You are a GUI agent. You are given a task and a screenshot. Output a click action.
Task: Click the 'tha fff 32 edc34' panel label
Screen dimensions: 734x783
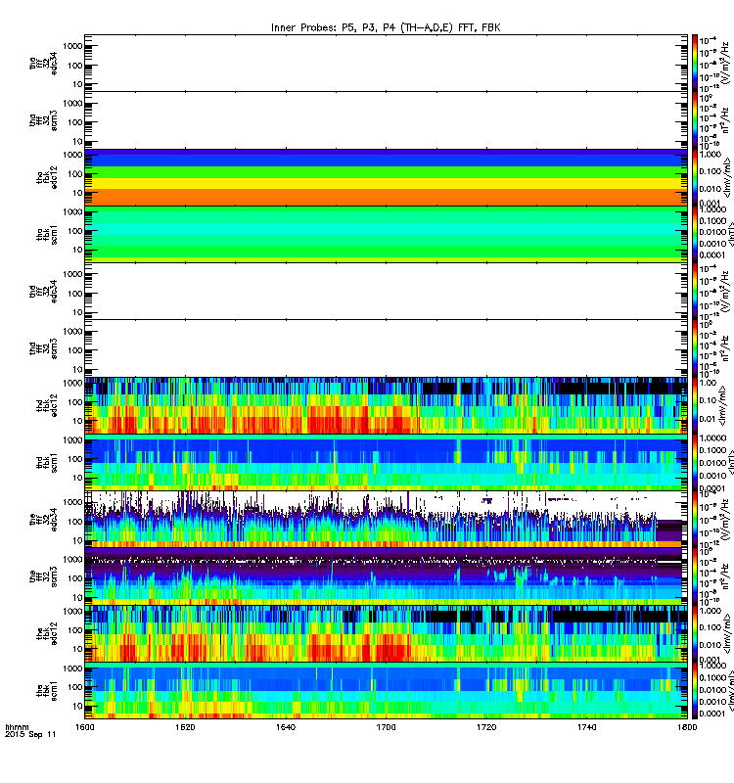[x=43, y=64]
